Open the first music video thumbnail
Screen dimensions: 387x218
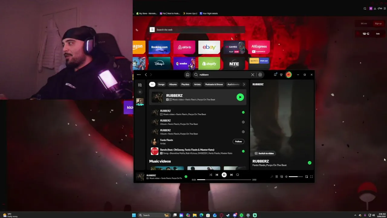[167, 168]
